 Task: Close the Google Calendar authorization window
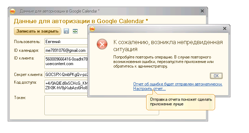tap(202, 11)
